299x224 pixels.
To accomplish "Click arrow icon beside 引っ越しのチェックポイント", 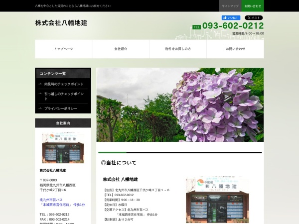I will point(40,94).
